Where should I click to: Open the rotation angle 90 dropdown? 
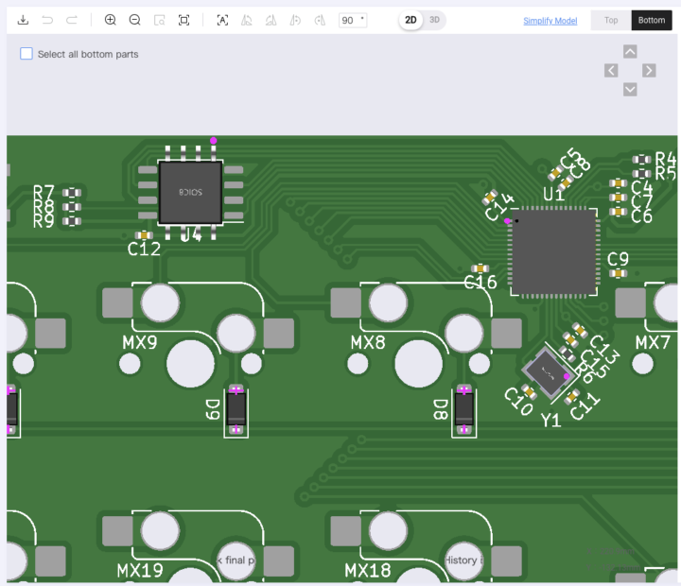click(353, 20)
